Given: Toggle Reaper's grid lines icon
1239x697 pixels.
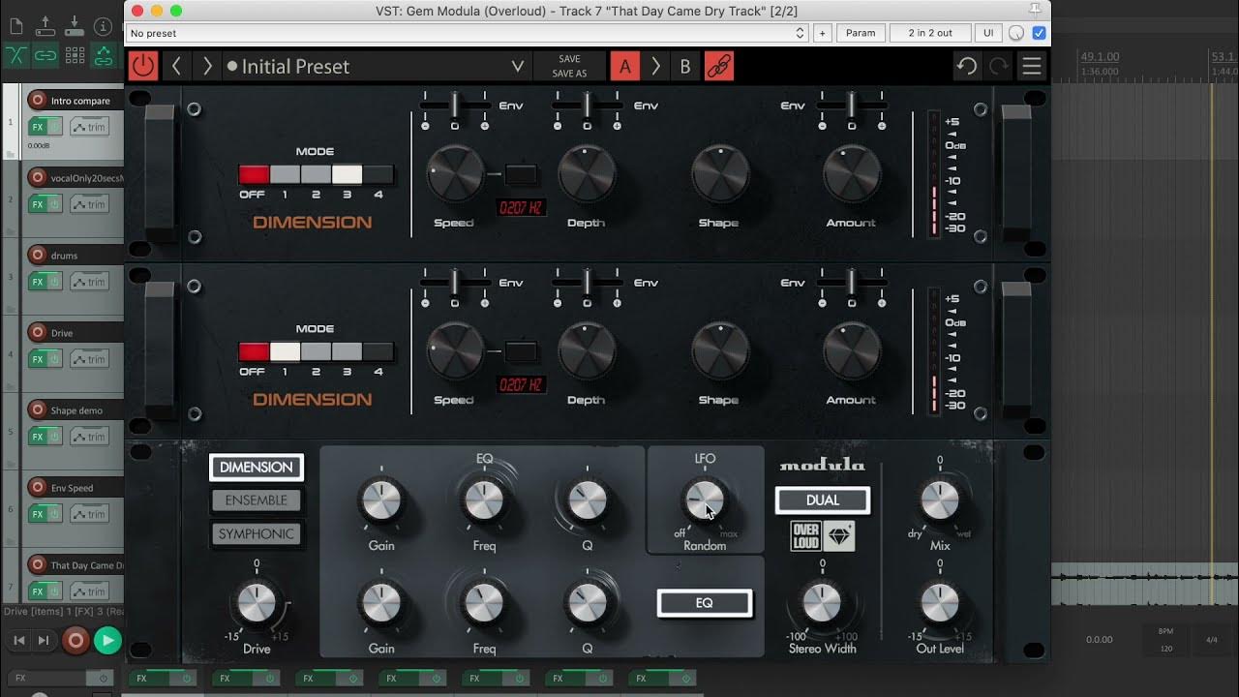Looking at the screenshot, I should (75, 55).
